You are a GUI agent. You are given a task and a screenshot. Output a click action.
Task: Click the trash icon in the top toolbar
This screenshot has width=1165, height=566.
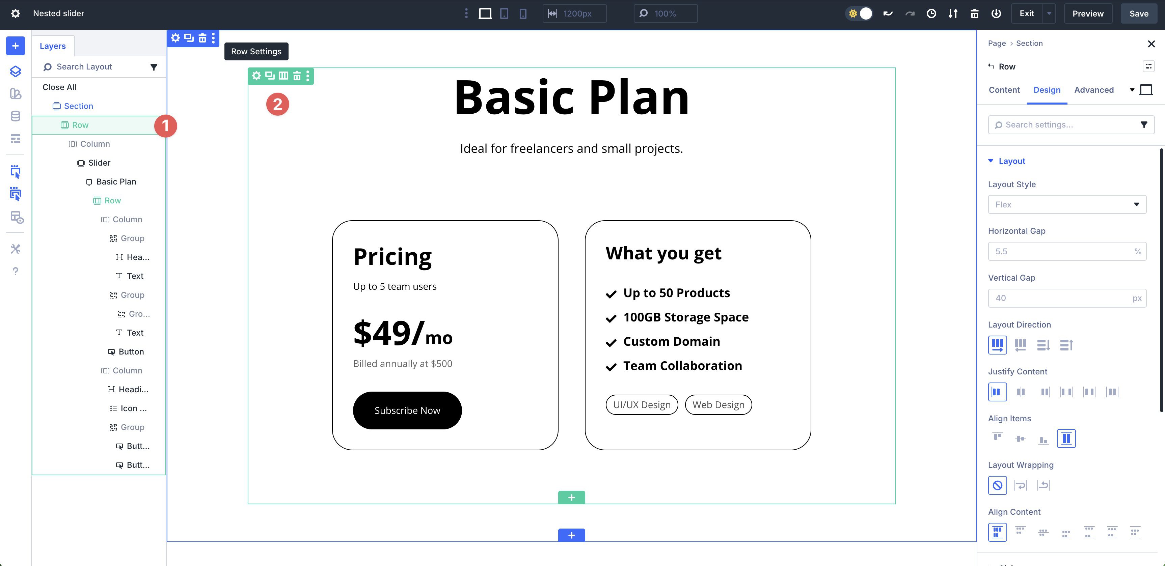(x=974, y=13)
